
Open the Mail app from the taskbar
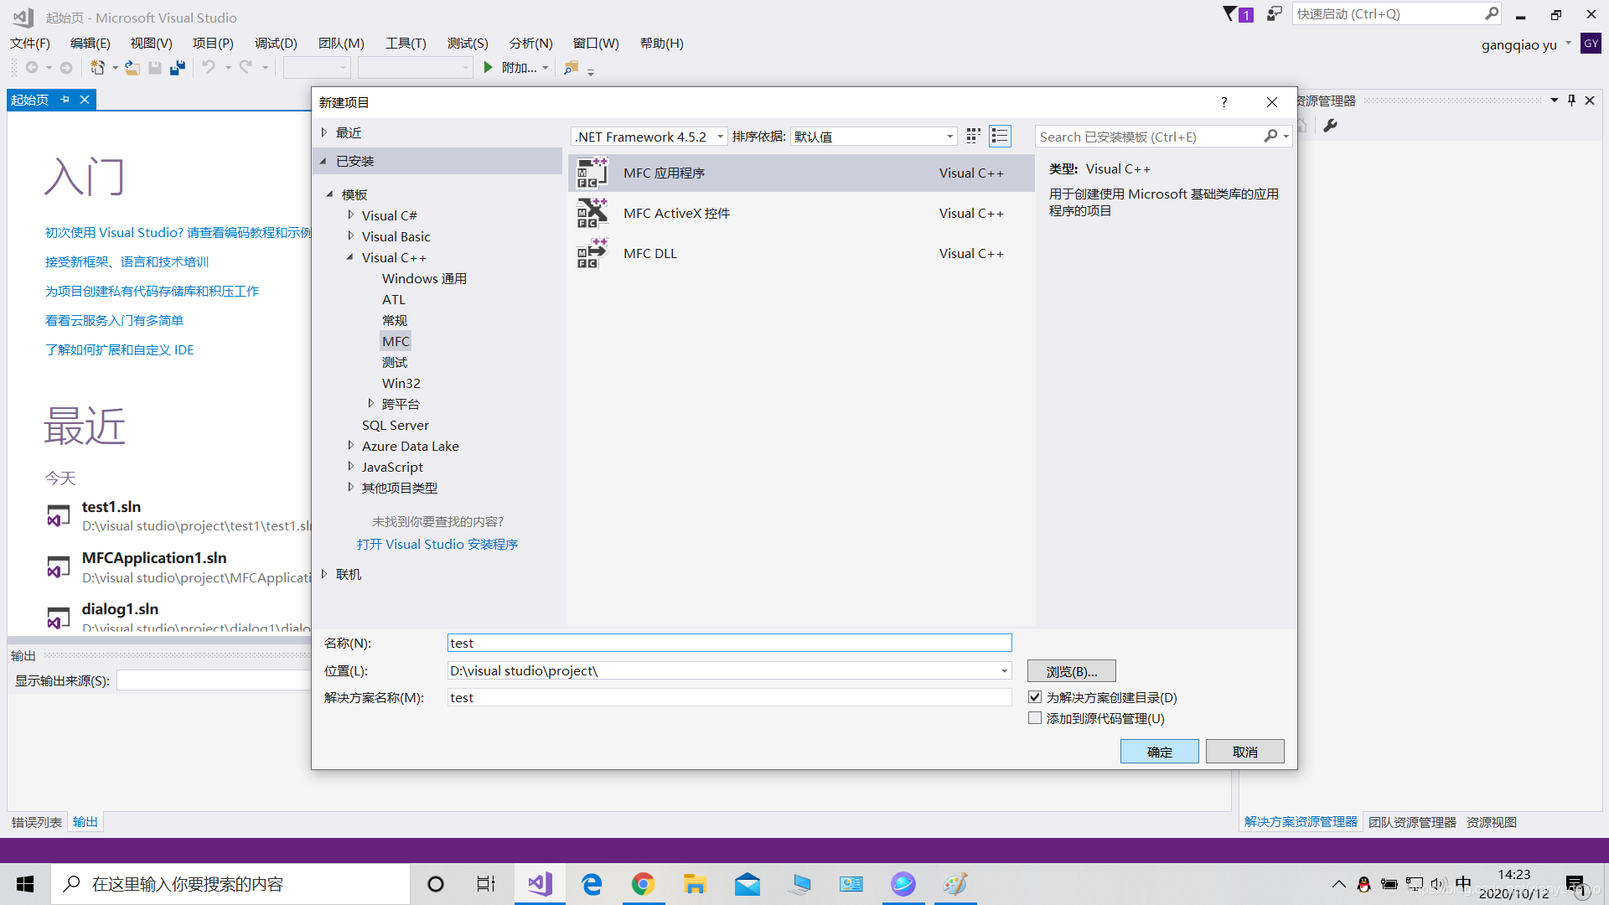[x=747, y=884]
